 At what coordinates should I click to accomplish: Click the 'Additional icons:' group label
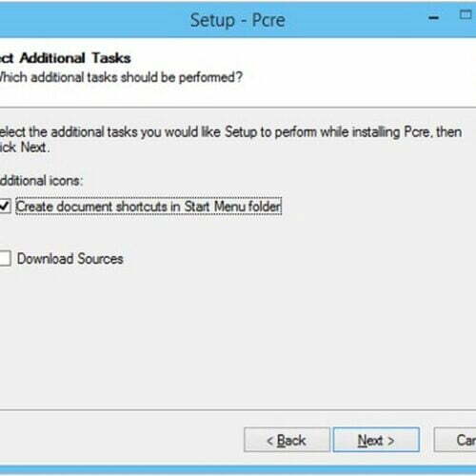pos(41,181)
